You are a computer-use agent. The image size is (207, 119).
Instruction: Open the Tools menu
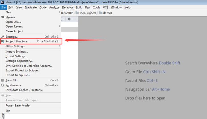[96, 8]
